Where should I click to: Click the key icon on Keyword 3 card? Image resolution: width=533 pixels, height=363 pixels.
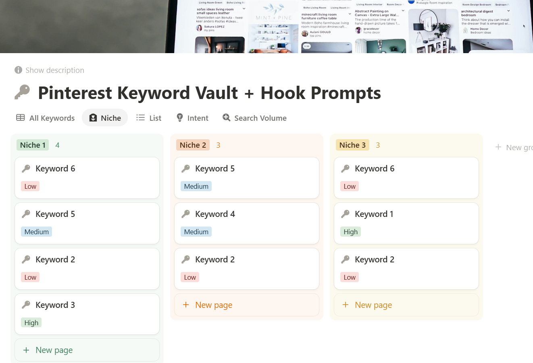(x=26, y=305)
